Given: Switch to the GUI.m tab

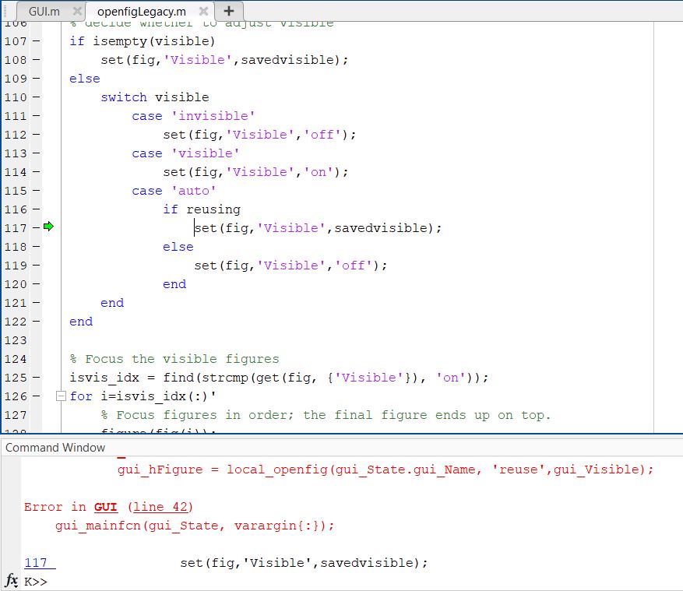Looking at the screenshot, I should 44,12.
